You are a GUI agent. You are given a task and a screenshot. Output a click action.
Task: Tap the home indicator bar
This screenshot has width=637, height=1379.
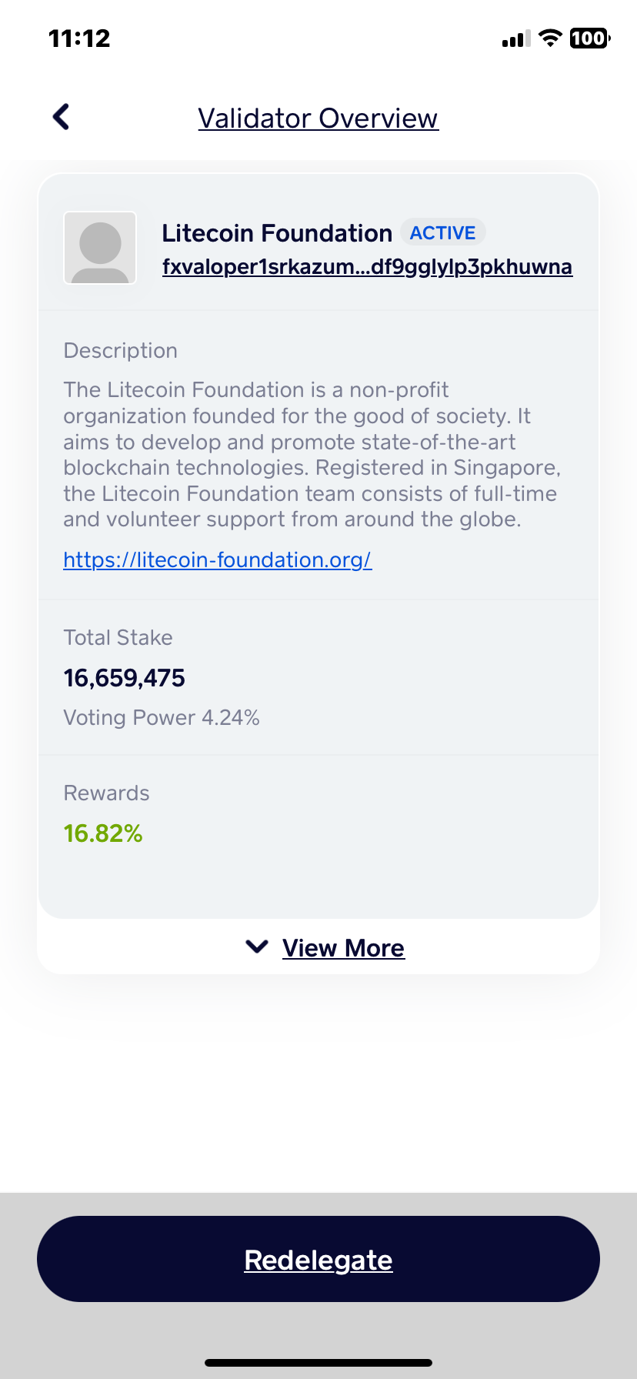pos(318,1363)
